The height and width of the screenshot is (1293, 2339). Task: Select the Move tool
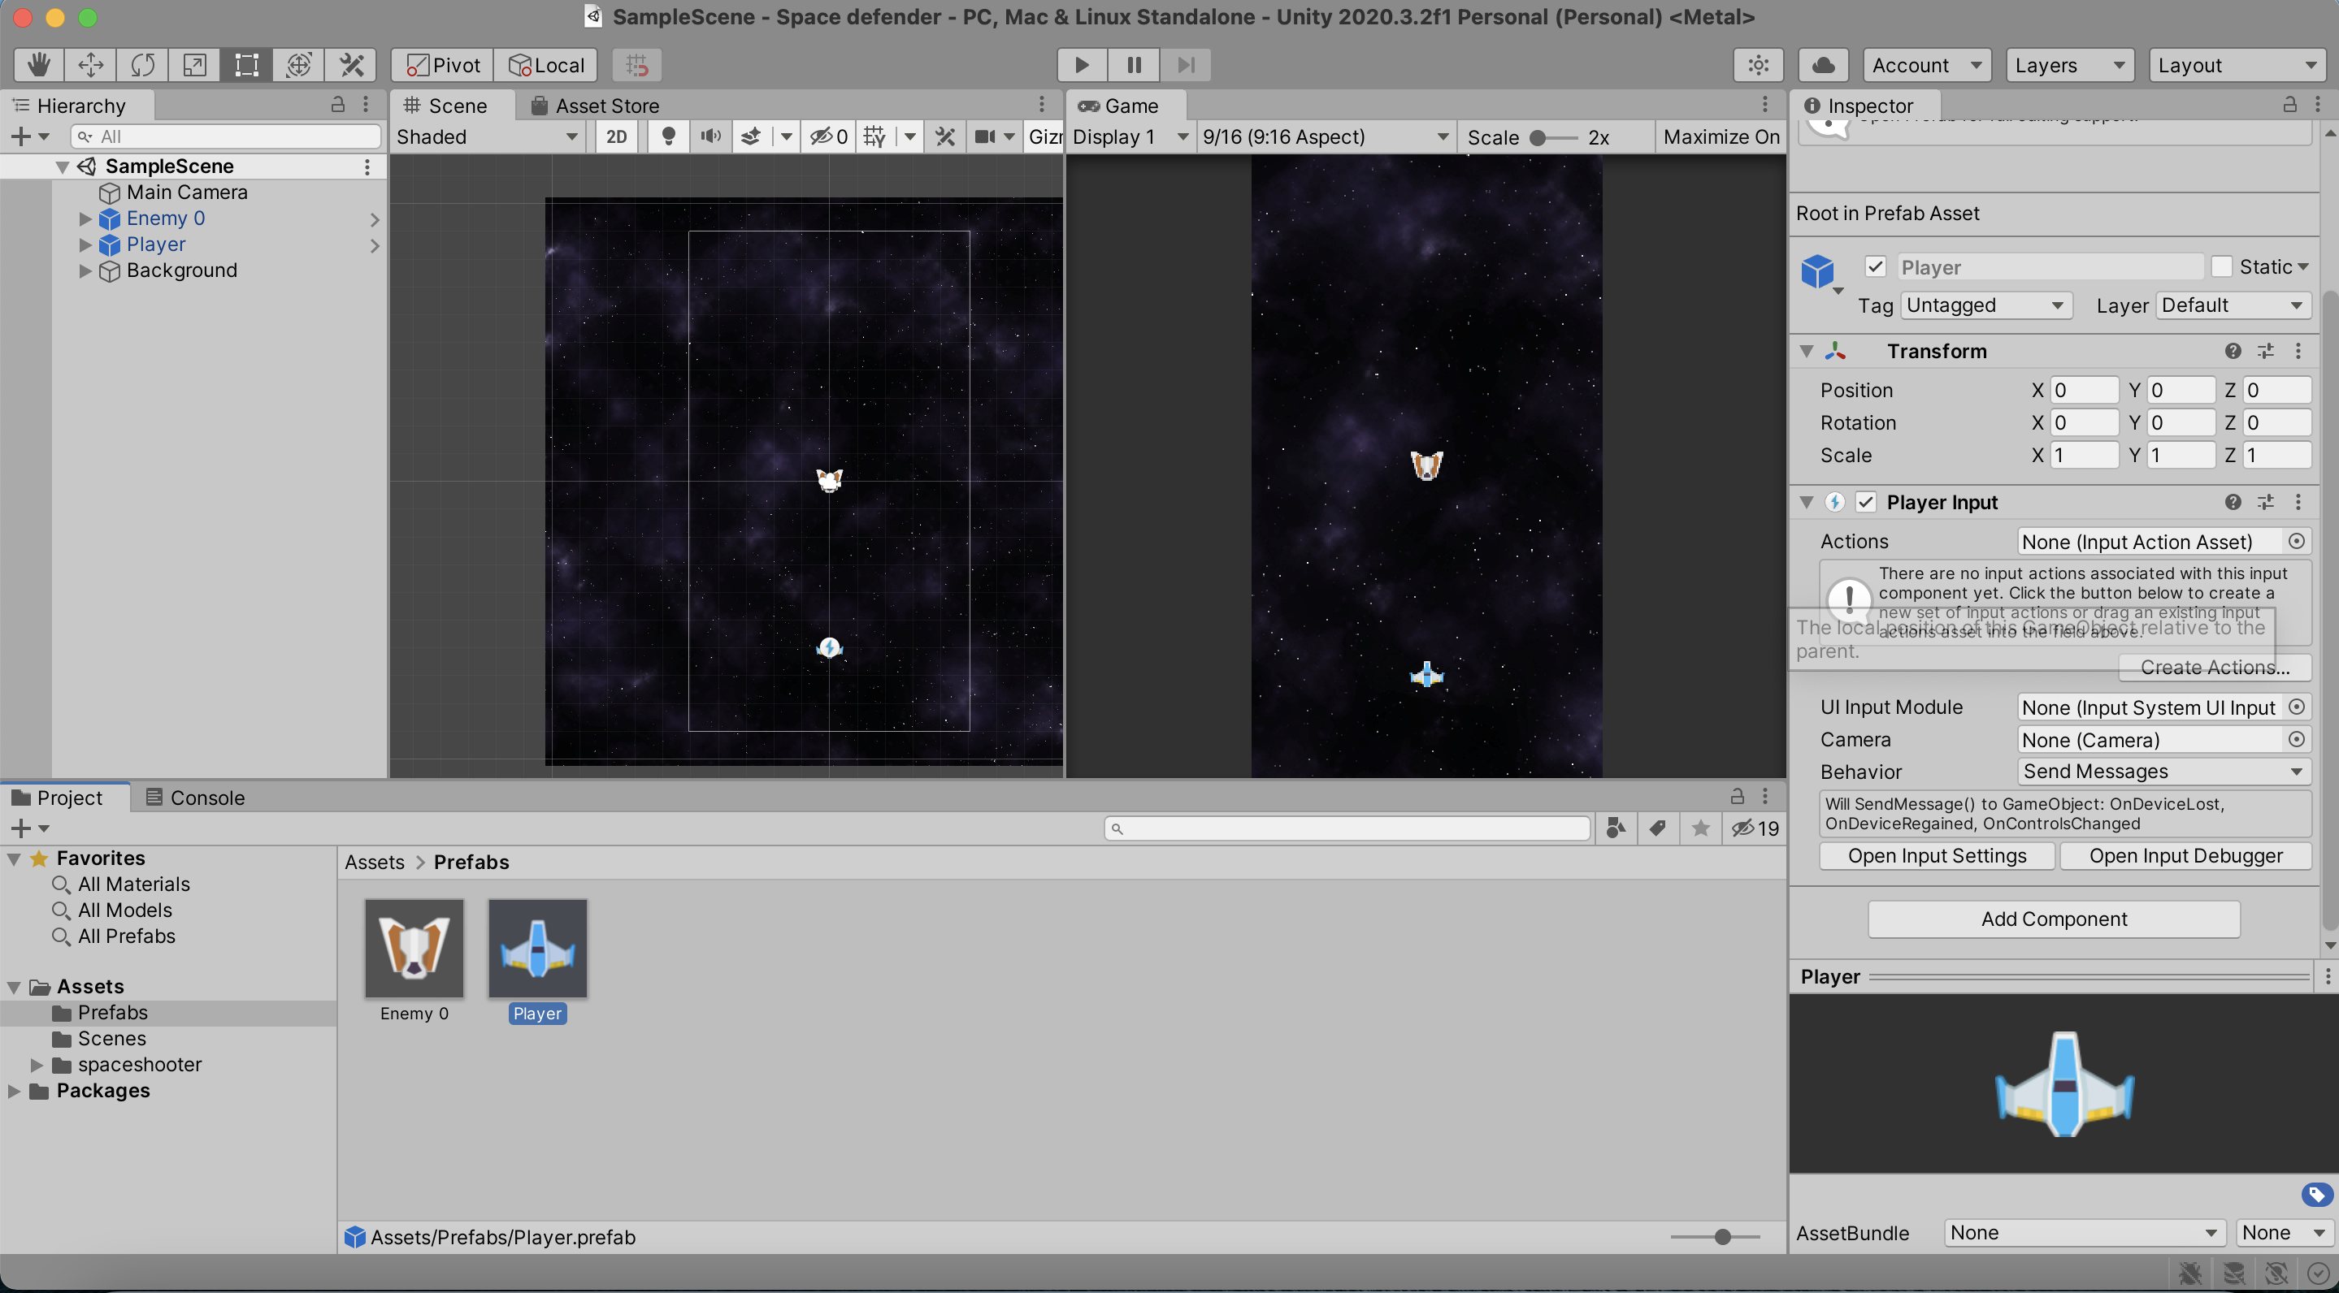pyautogui.click(x=91, y=65)
